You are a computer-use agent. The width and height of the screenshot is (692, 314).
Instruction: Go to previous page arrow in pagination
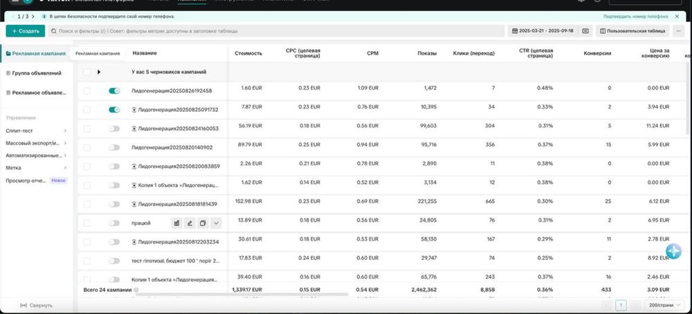(x=608, y=305)
